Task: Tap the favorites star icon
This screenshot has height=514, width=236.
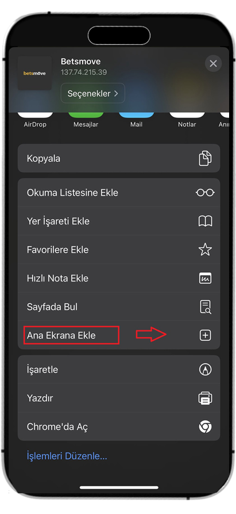Action: pos(205,250)
